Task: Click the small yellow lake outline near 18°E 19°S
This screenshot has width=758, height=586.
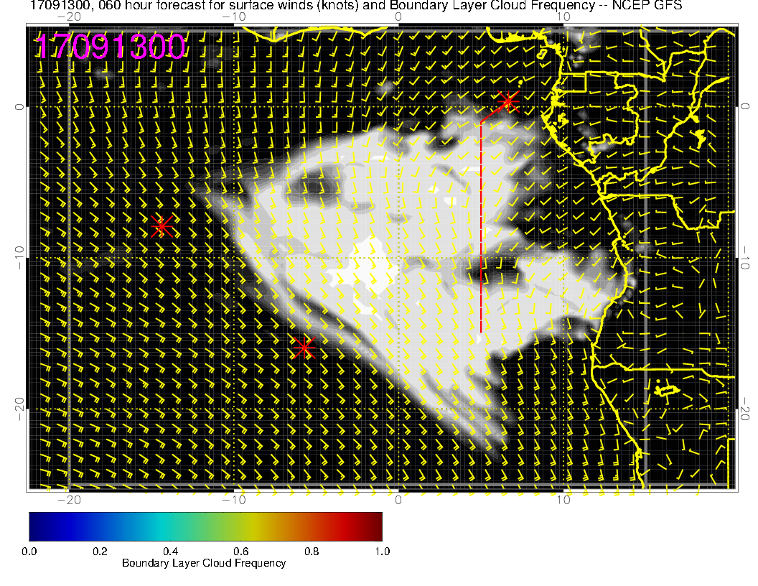Action: pyautogui.click(x=667, y=389)
